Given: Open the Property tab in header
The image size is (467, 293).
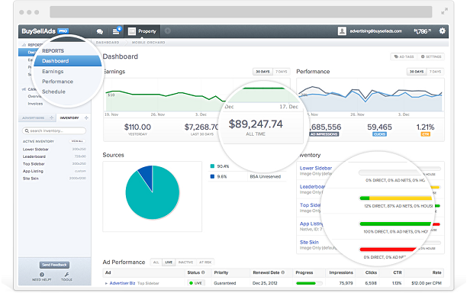Looking at the screenshot, I should click(142, 31).
